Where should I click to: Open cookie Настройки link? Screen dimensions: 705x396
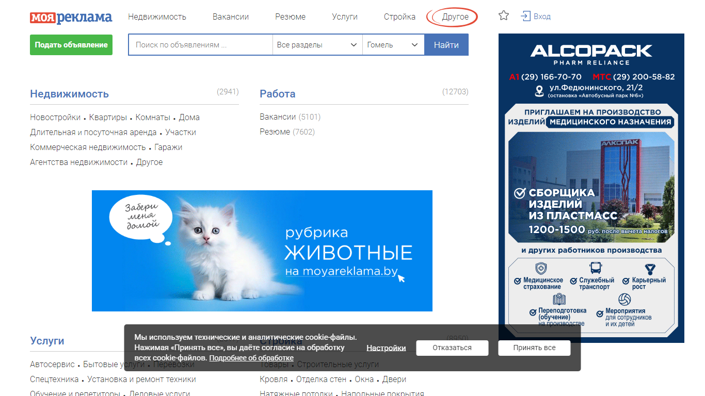click(386, 348)
